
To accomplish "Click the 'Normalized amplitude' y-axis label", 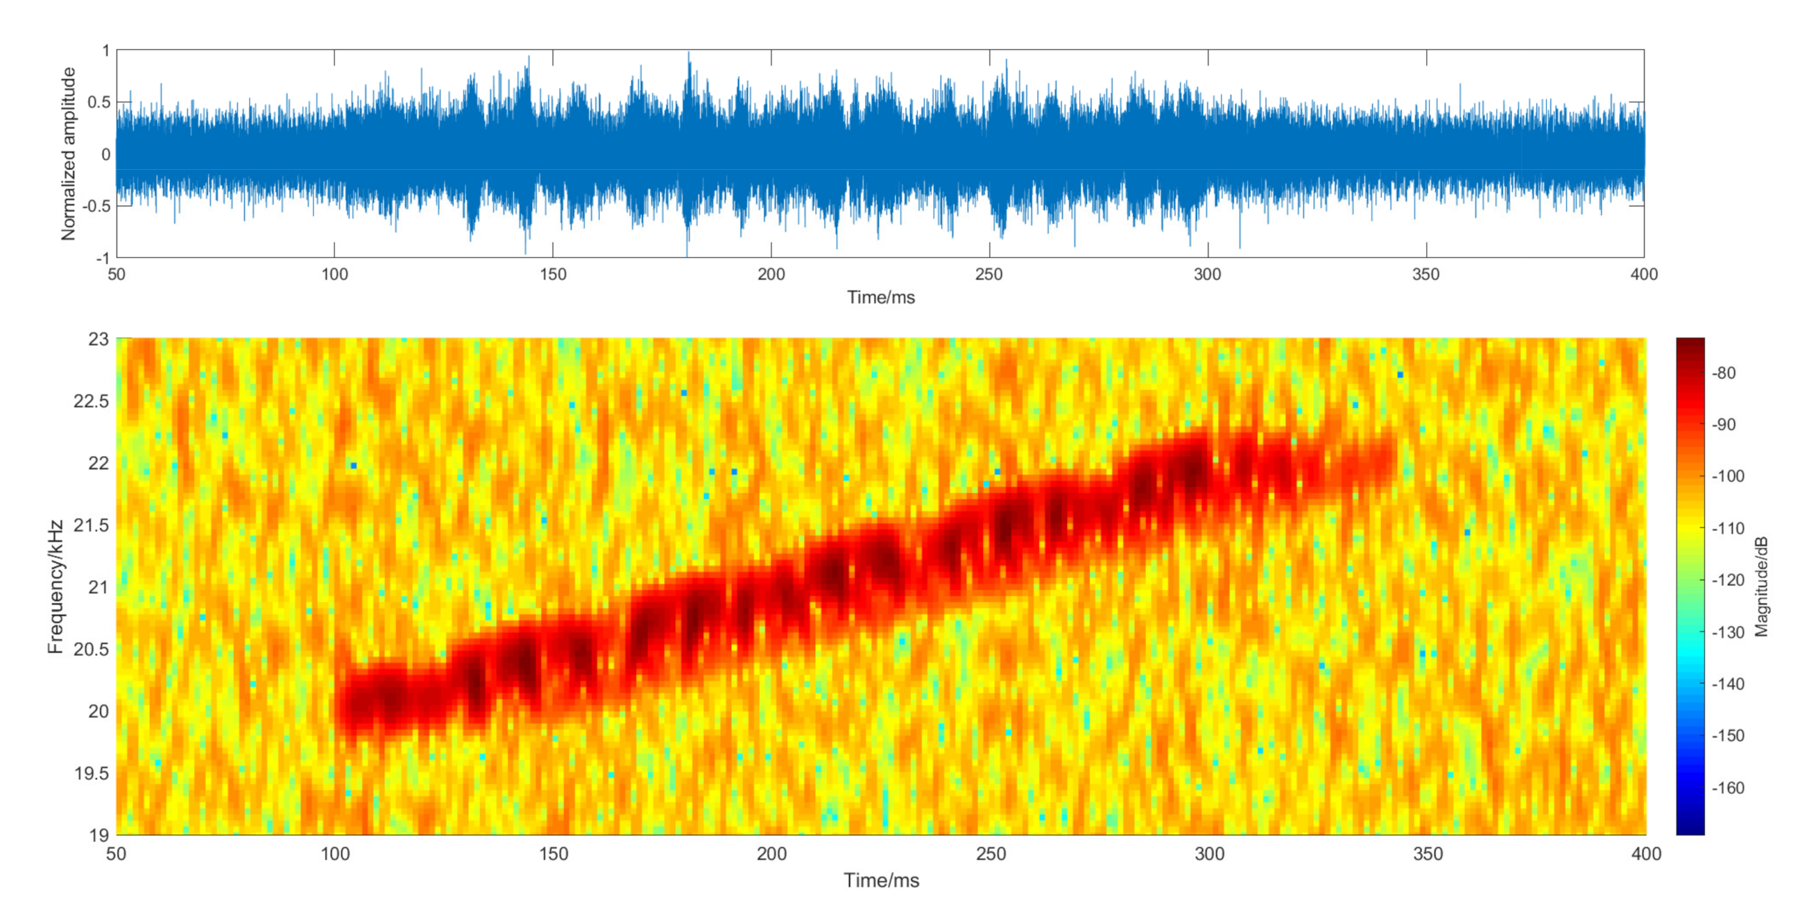I will (68, 155).
